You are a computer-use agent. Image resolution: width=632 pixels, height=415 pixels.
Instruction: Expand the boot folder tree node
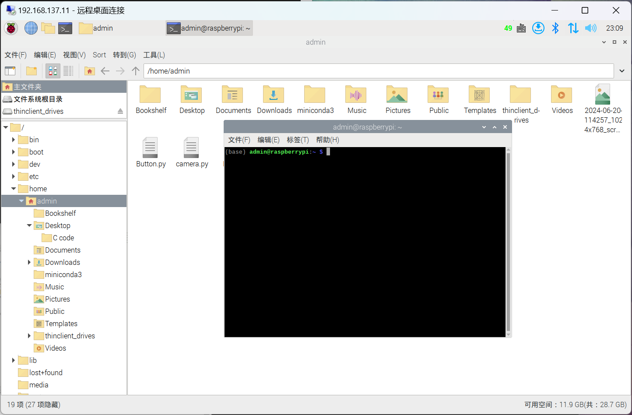point(14,152)
